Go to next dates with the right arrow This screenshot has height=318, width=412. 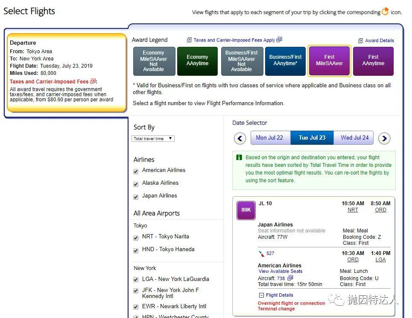coord(384,138)
